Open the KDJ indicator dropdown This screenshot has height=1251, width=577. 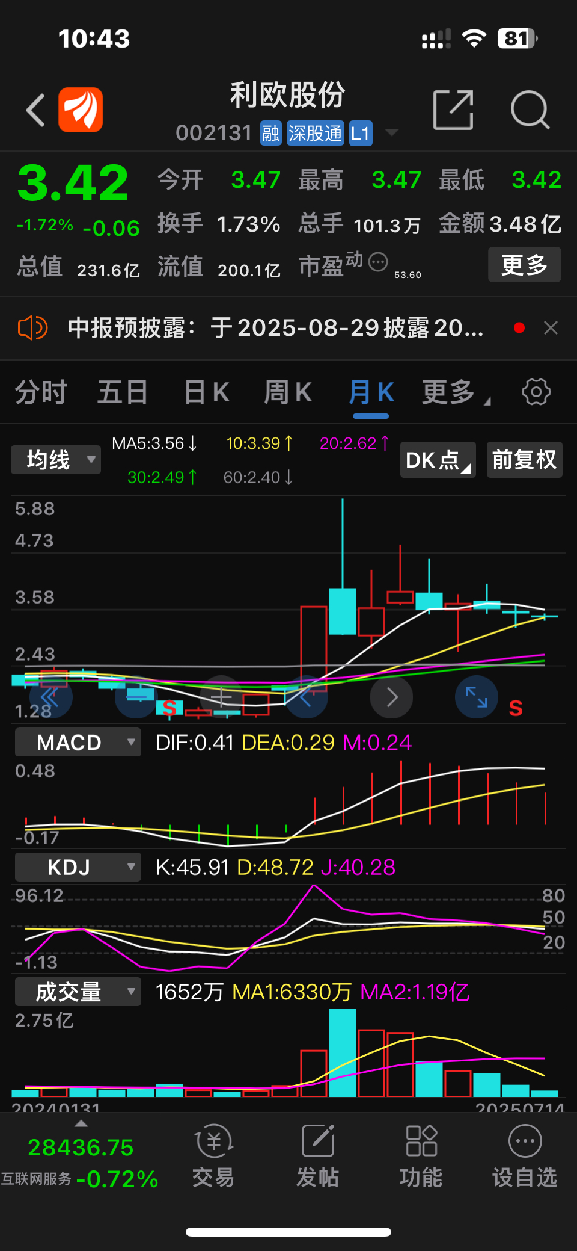tap(78, 867)
